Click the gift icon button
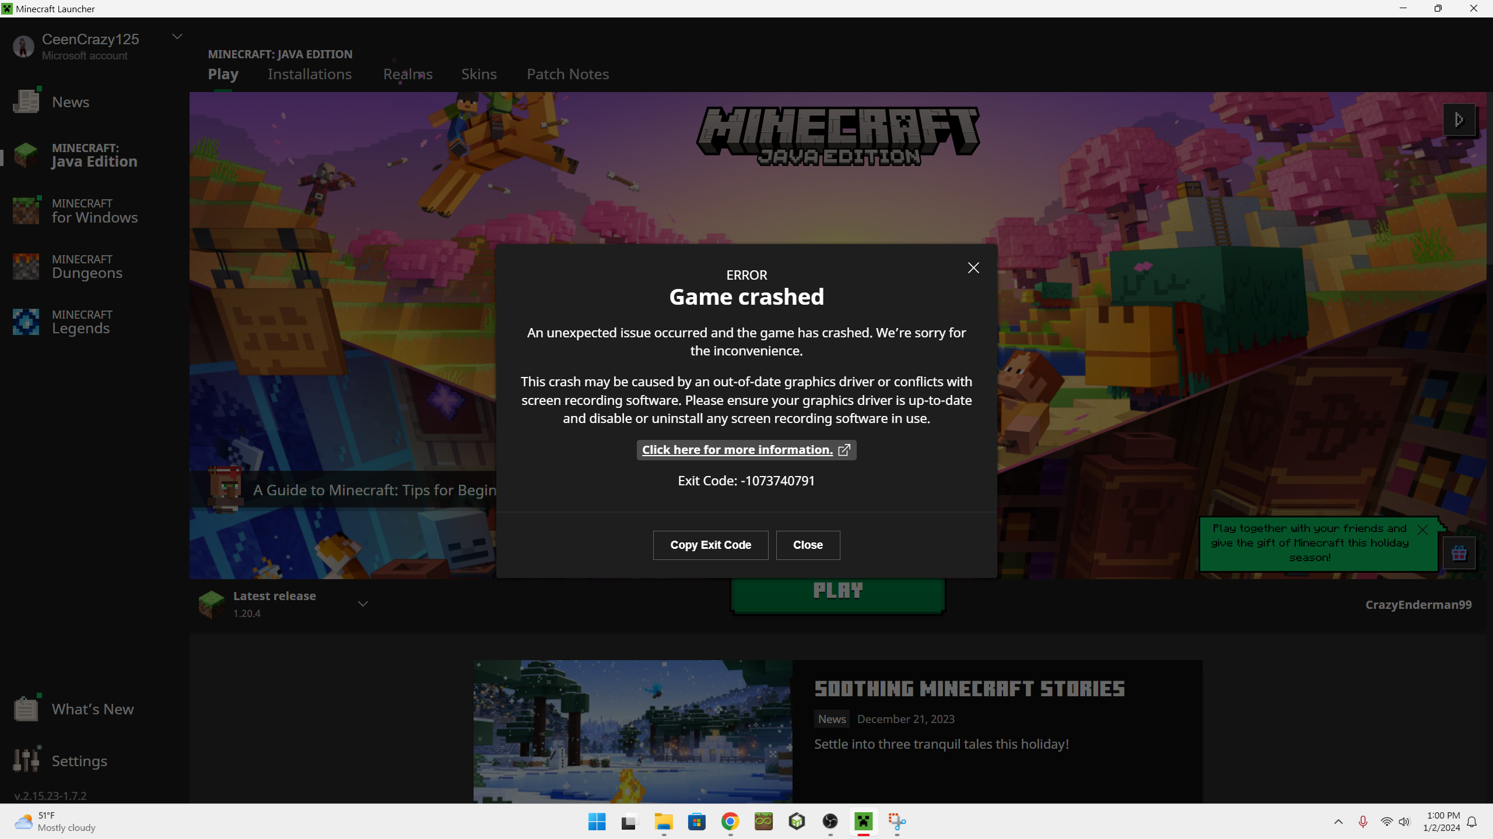This screenshot has width=1493, height=839. pos(1459,553)
